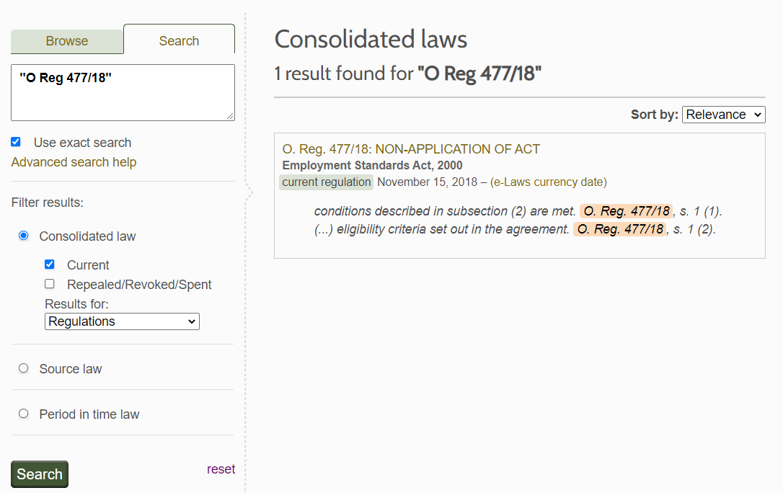Open the highlighted O. Reg. 477/18 citation in s. 1 (1)

(x=626, y=210)
